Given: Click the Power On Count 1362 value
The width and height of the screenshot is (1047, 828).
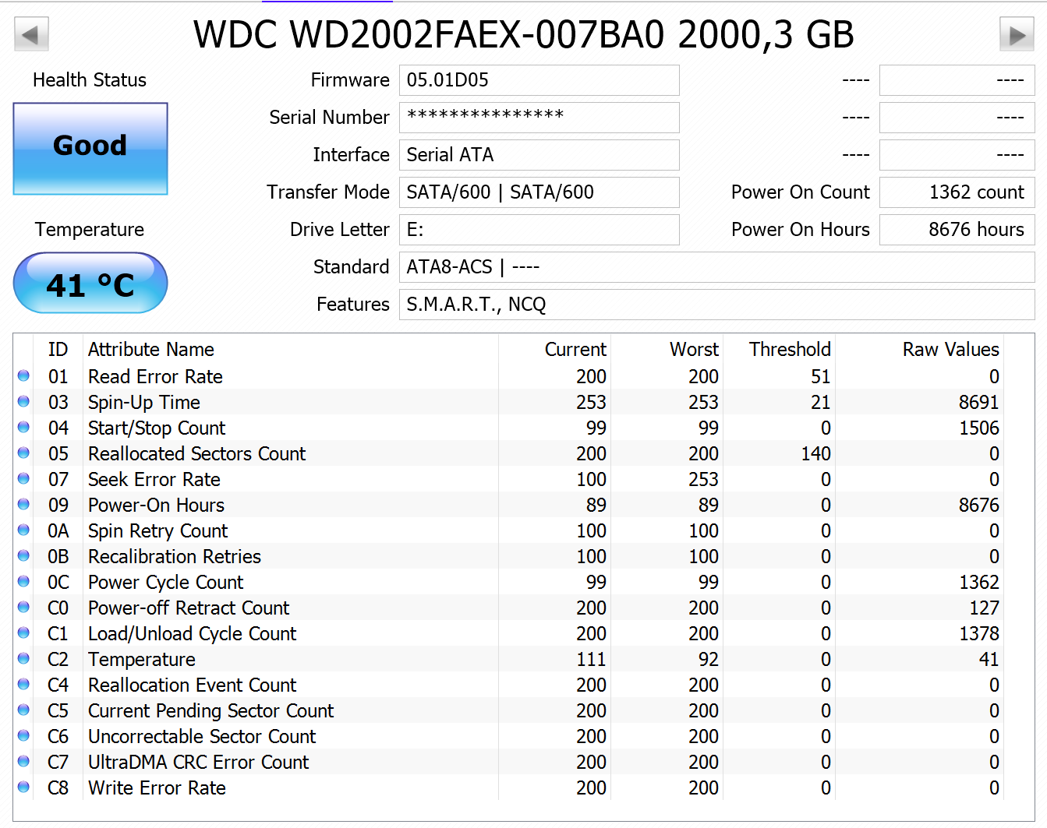Looking at the screenshot, I should pos(957,192).
